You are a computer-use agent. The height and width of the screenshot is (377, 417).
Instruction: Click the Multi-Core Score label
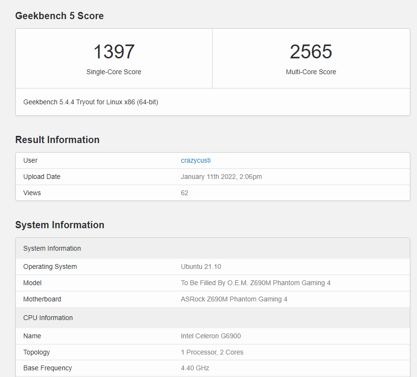pyautogui.click(x=311, y=72)
